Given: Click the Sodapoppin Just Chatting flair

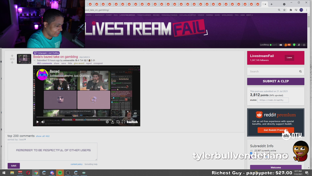Looking at the screenshot, I should (x=46, y=53).
